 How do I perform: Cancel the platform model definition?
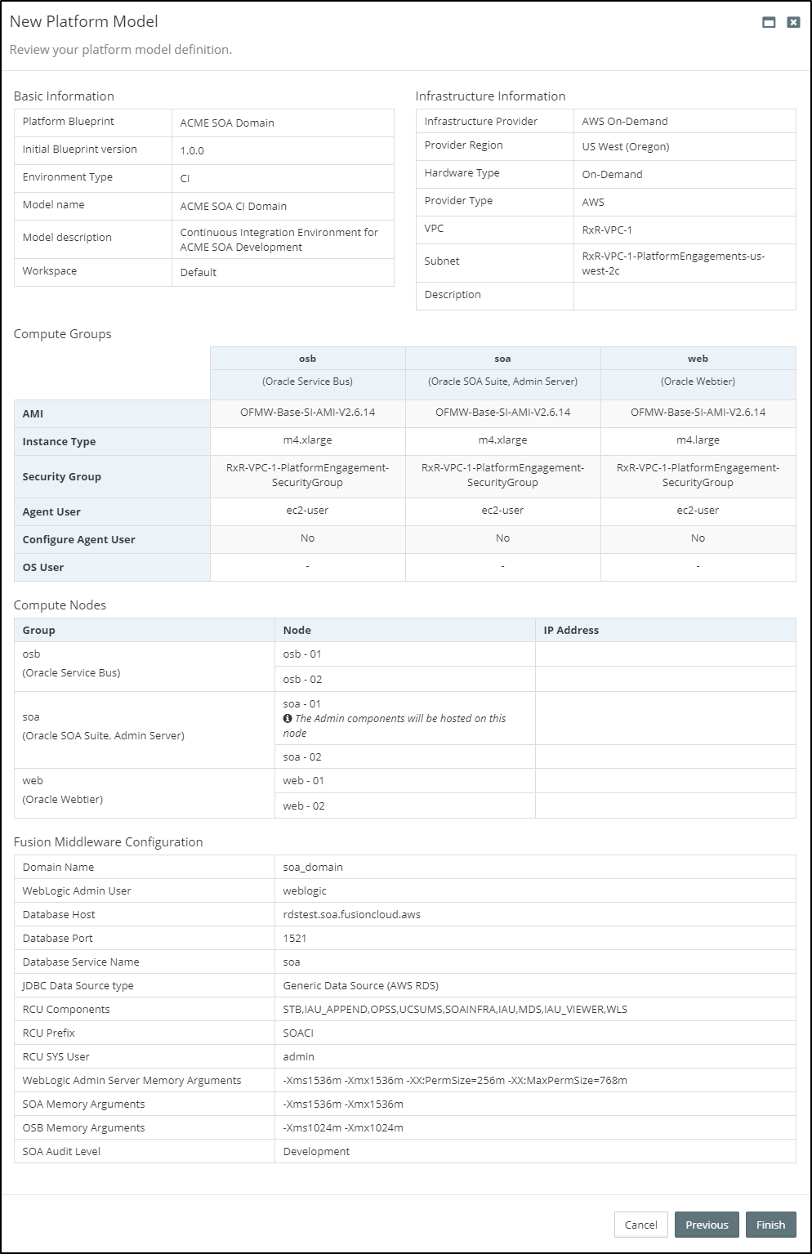(640, 1225)
